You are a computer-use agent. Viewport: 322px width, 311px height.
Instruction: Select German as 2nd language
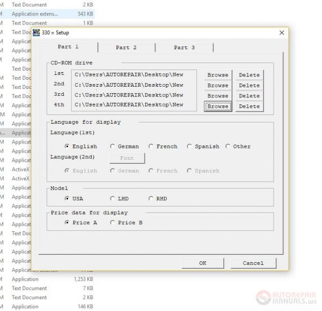pyautogui.click(x=125, y=171)
